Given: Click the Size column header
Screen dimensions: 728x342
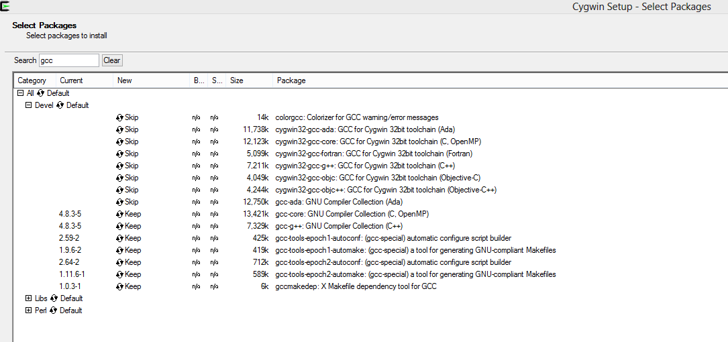Looking at the screenshot, I should pos(250,80).
